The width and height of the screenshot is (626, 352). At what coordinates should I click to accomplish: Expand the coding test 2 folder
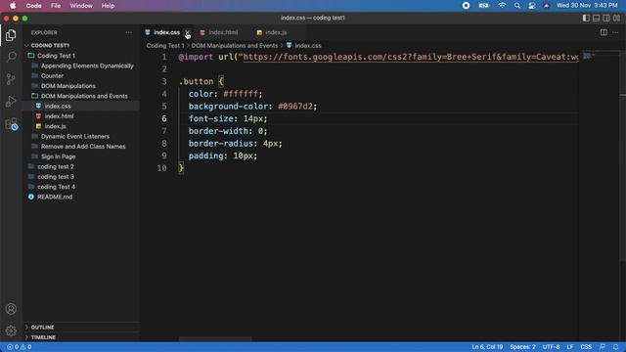tap(81, 166)
